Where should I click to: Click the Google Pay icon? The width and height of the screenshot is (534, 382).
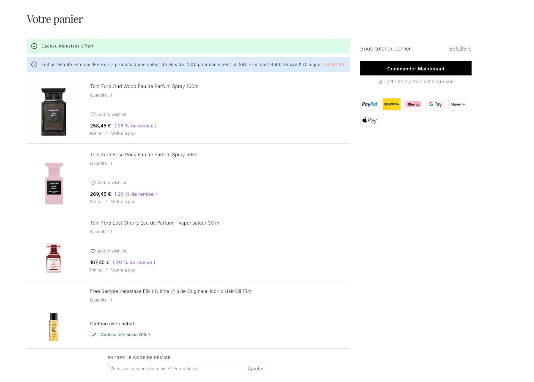pyautogui.click(x=436, y=104)
